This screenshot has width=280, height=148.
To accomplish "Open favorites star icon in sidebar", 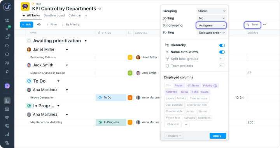I will [7, 71].
